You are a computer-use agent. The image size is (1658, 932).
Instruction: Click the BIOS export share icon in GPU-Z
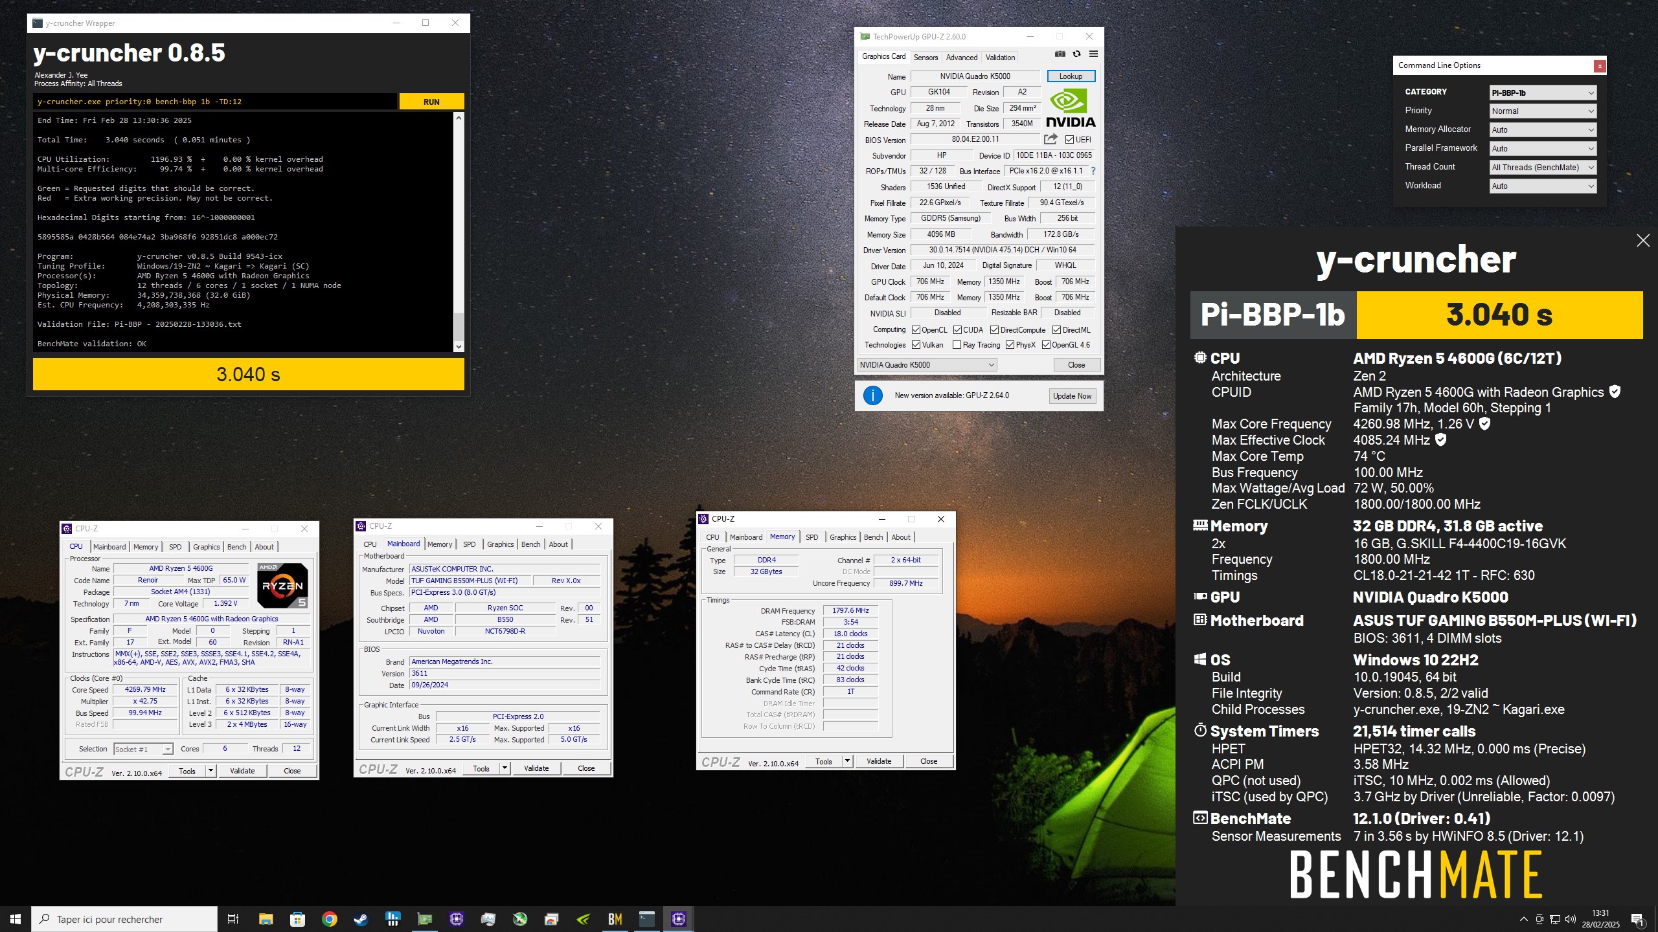[x=1050, y=139]
